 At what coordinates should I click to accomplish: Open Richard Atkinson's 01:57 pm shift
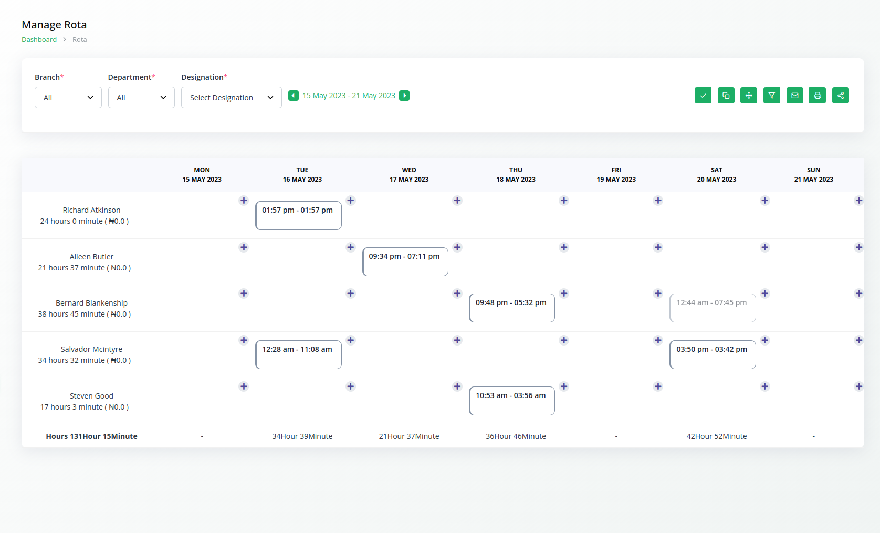(x=298, y=215)
